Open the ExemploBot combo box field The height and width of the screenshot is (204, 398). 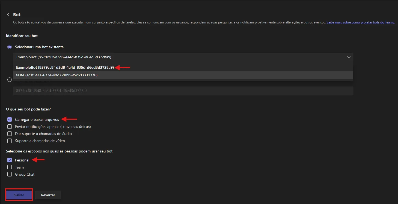(183, 57)
